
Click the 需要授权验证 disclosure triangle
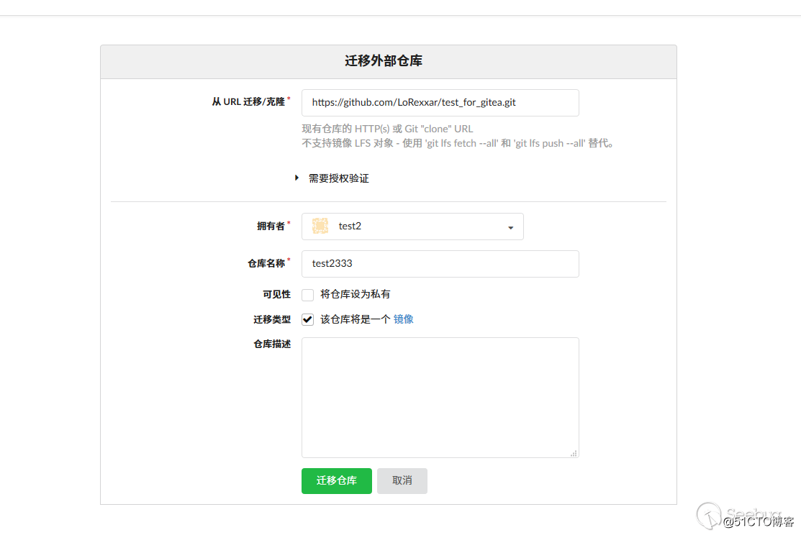[x=297, y=178]
